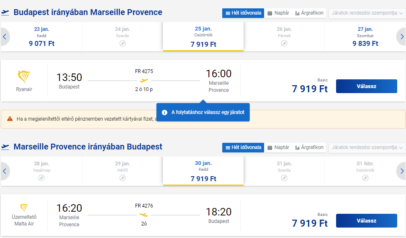
Task: Click the yellow plane icon on flight FR 4275
Action: [144, 80]
